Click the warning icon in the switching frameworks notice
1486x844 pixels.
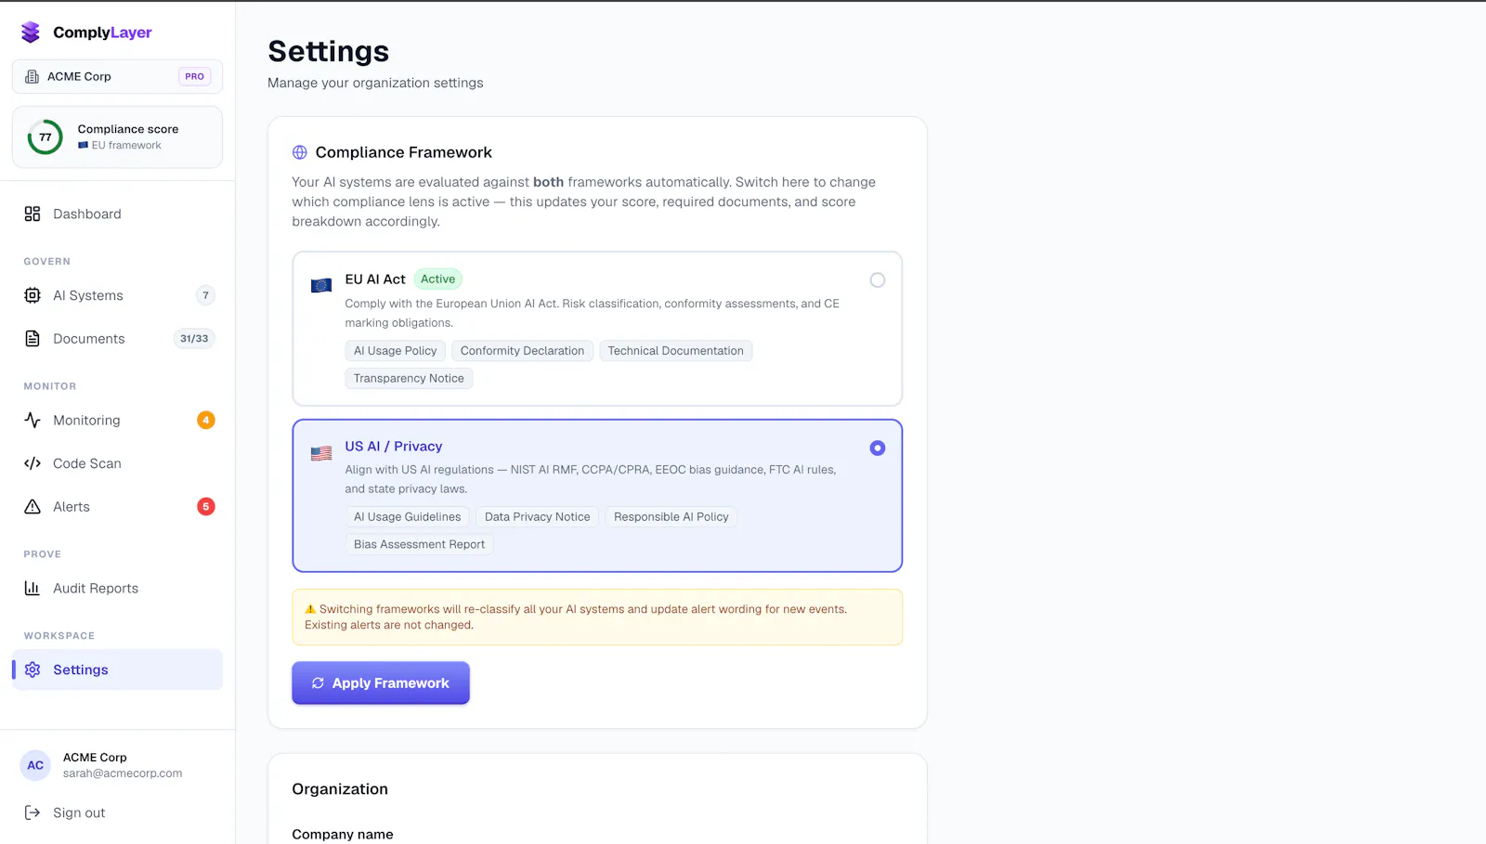(x=310, y=609)
